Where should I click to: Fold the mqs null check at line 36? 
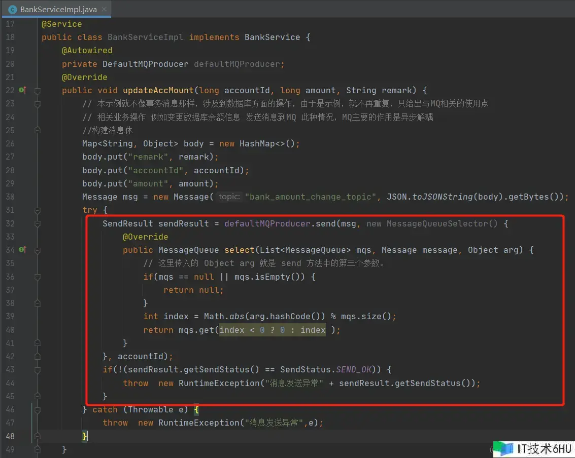38,277
